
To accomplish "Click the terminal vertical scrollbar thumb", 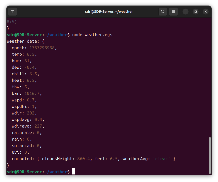I will click(x=210, y=155).
